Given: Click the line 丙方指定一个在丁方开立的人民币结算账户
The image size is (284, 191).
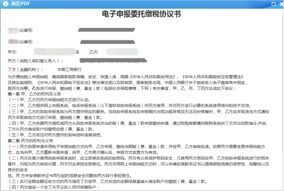Looking at the screenshot, I should [x=54, y=187].
